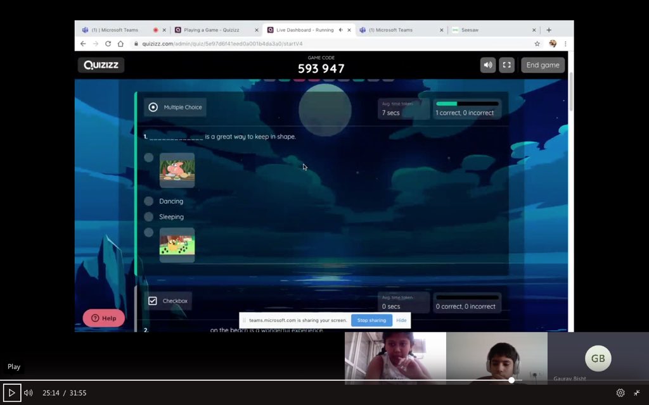Click the girl's participant video tile

395,358
